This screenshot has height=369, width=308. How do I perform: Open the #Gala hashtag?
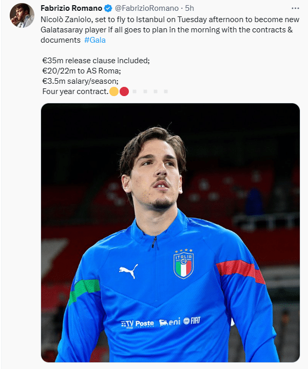tap(94, 40)
